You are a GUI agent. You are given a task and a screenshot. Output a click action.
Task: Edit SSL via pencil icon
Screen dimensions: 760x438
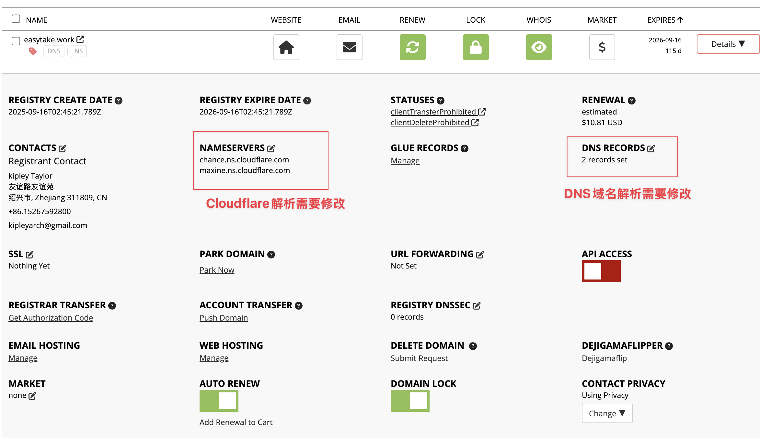point(29,255)
